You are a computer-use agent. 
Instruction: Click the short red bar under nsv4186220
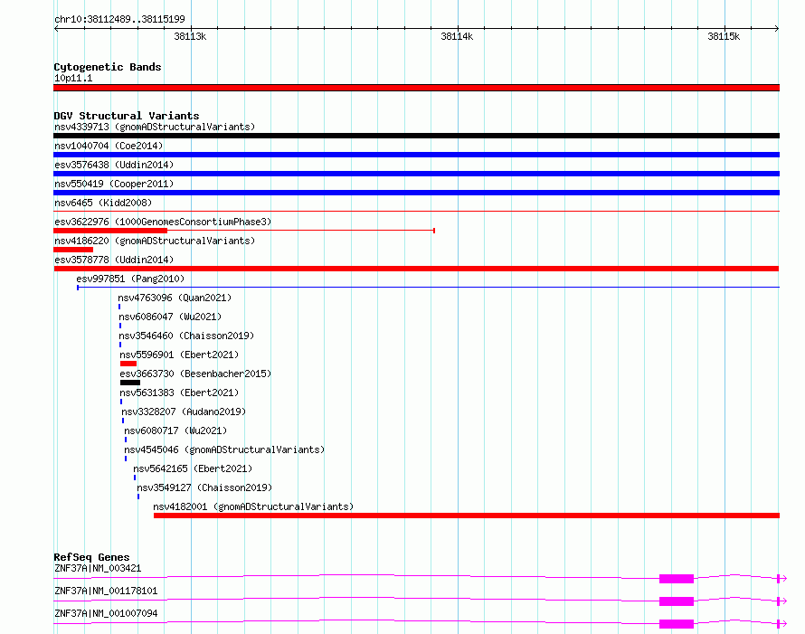tap(73, 250)
